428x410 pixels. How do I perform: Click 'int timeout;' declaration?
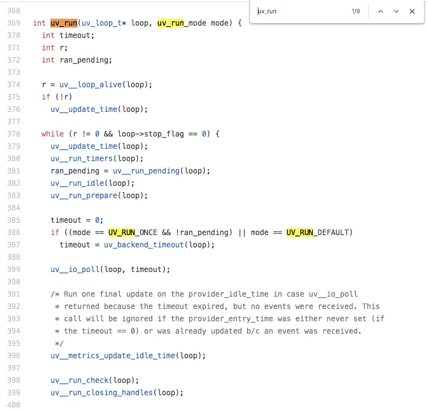(x=68, y=35)
